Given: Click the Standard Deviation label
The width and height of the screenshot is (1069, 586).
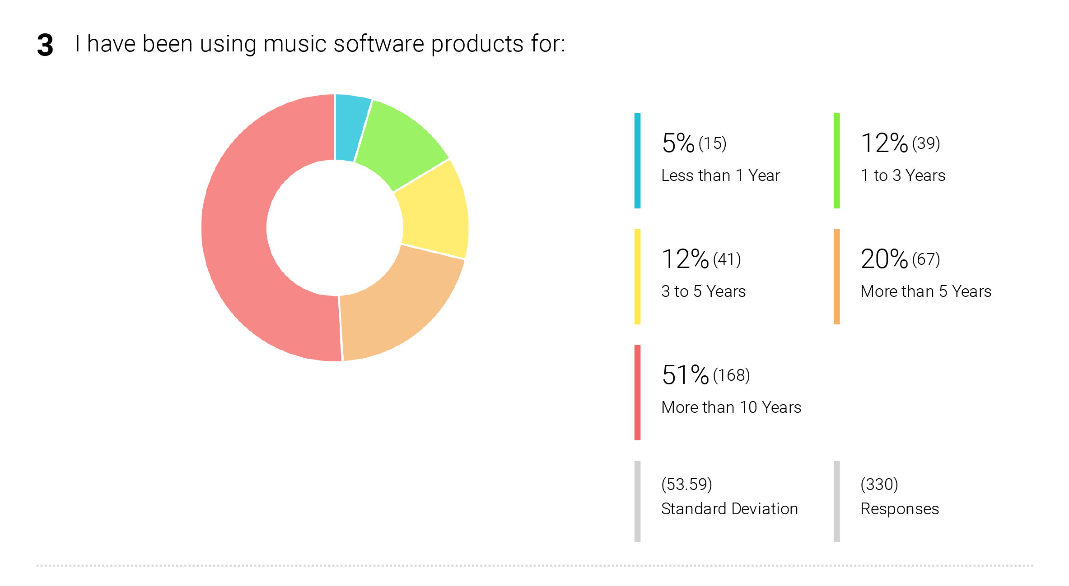Looking at the screenshot, I should click(729, 508).
